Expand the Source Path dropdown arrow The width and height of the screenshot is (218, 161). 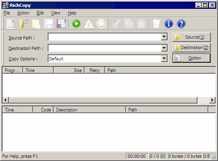164,37
